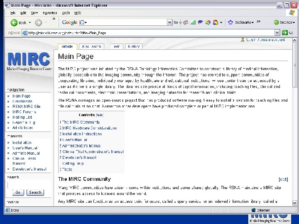Open the Mailing List link
Screen dimensions: 299x224
22,117
